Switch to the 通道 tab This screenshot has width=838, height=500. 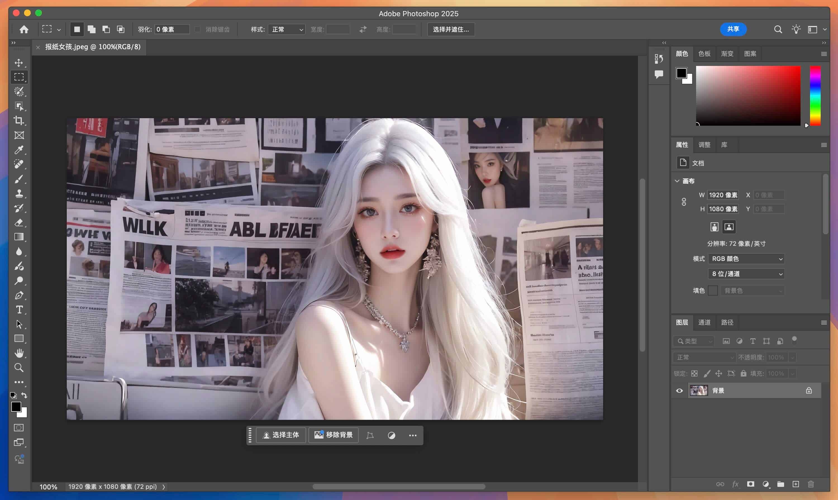pyautogui.click(x=704, y=322)
